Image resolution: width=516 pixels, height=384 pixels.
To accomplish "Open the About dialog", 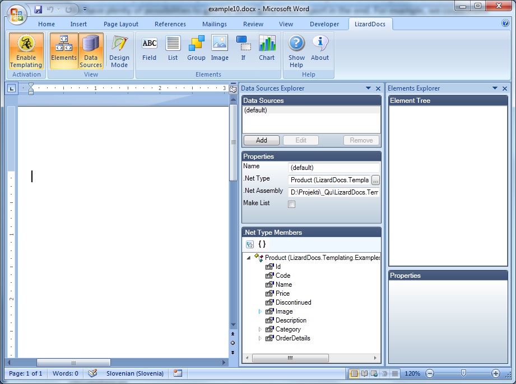I will [x=320, y=49].
